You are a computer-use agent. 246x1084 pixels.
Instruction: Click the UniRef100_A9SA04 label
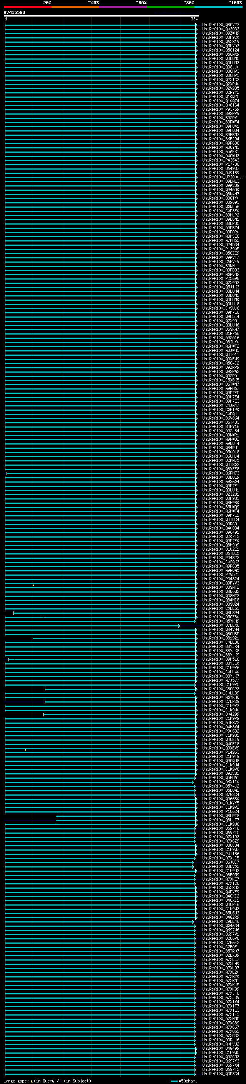coord(221,481)
